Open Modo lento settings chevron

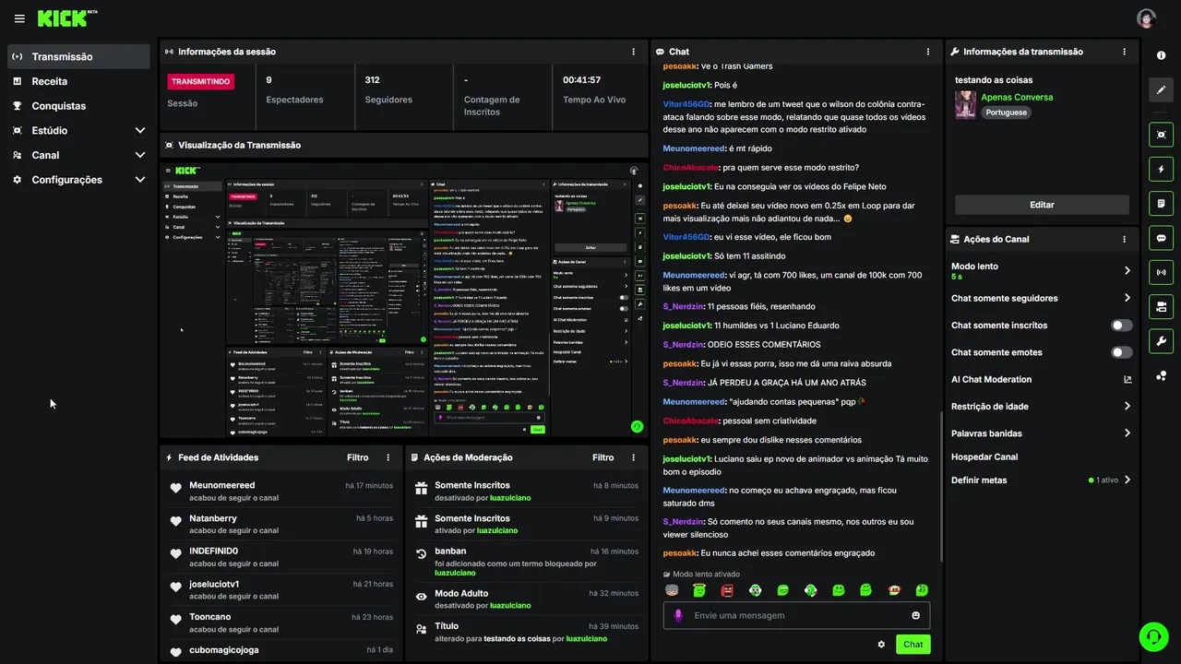click(x=1127, y=270)
